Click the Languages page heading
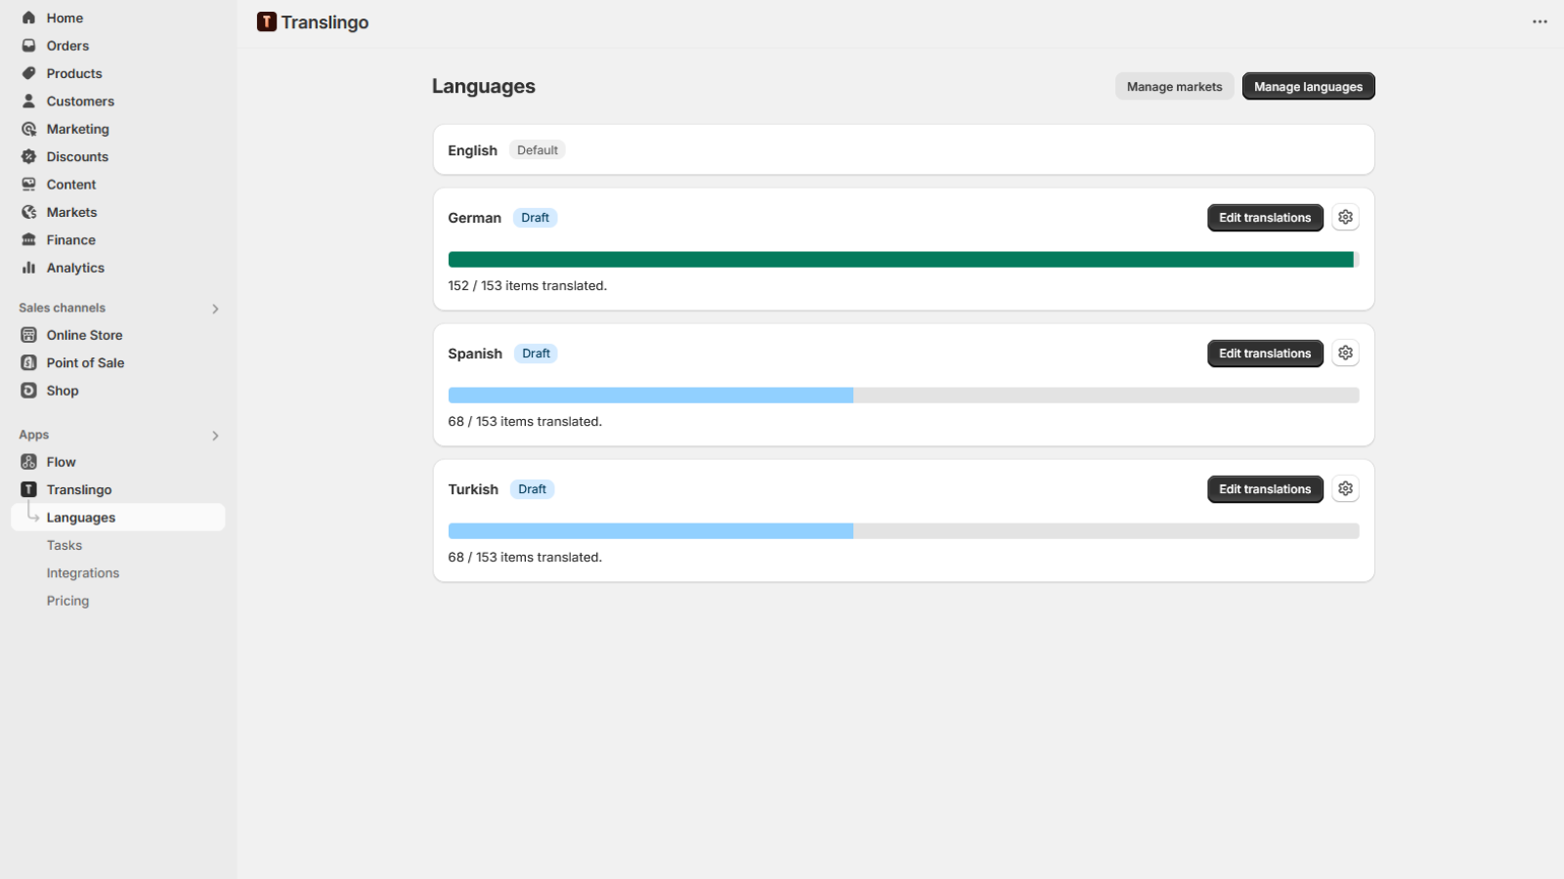 click(484, 86)
